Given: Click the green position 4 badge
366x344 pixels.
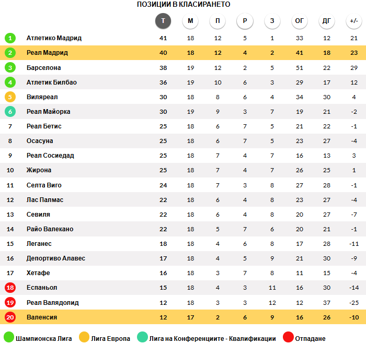Looking at the screenshot, I should [10, 82].
